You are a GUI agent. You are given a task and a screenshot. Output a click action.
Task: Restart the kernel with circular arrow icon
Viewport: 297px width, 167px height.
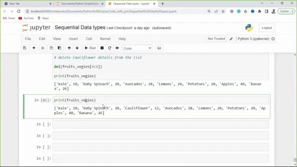(x=110, y=48)
